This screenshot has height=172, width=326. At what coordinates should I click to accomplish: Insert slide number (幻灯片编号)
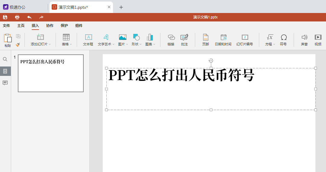(245, 40)
